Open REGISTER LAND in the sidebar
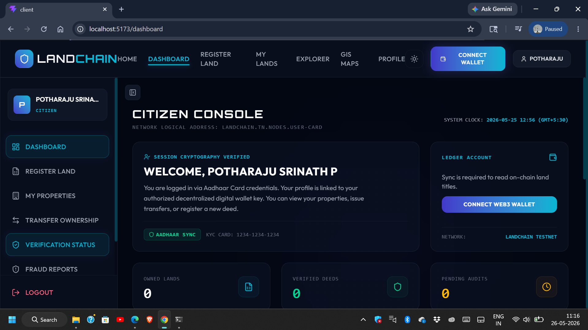 [x=57, y=171]
